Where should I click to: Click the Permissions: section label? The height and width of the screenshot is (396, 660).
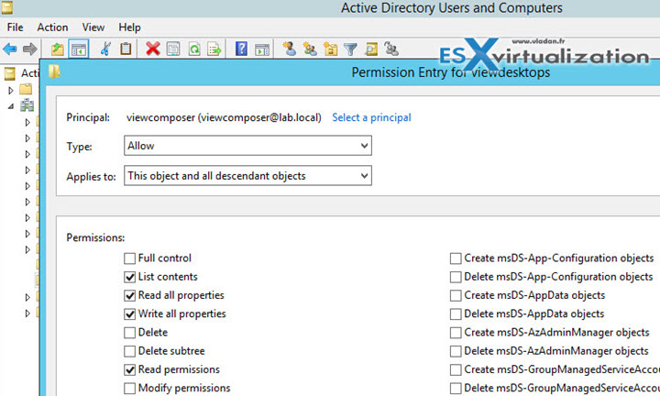[x=95, y=237]
